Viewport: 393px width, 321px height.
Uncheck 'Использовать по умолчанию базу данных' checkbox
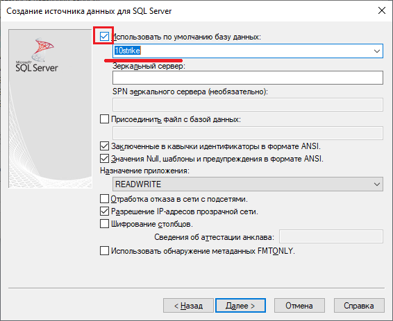[104, 37]
